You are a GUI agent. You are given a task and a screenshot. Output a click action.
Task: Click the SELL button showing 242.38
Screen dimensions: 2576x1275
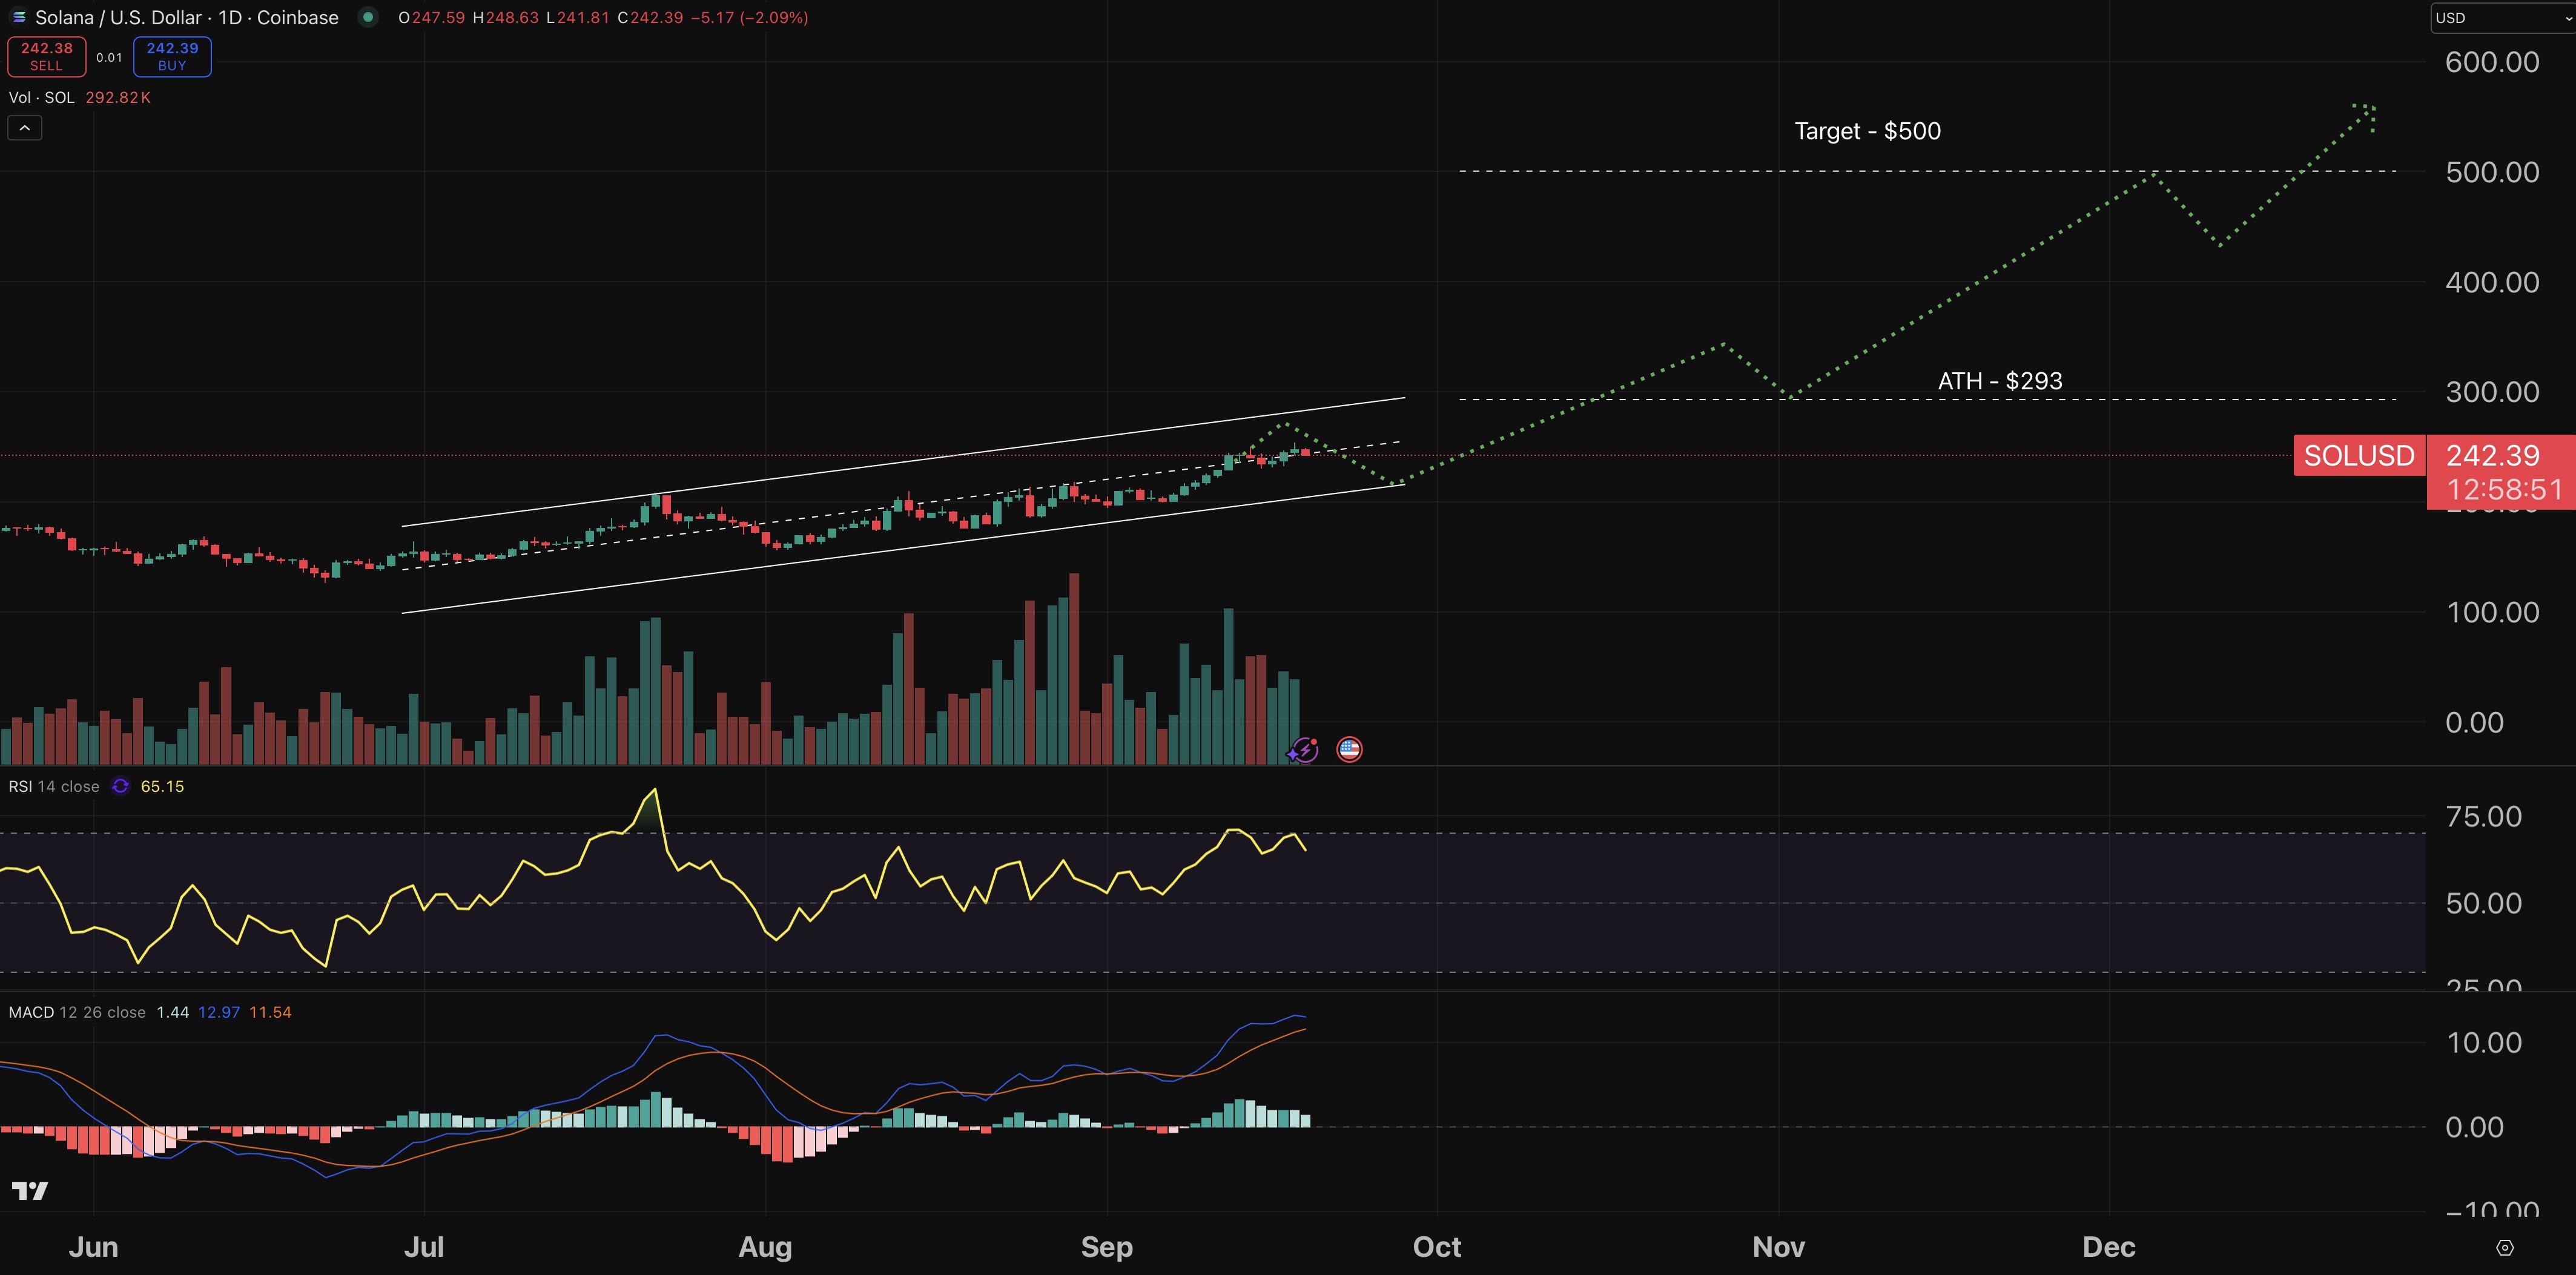(46, 56)
